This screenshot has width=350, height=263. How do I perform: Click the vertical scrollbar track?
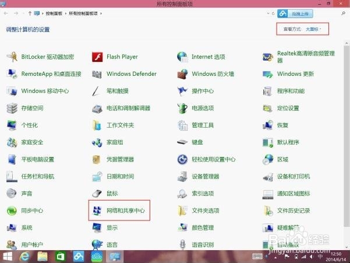[347, 145]
